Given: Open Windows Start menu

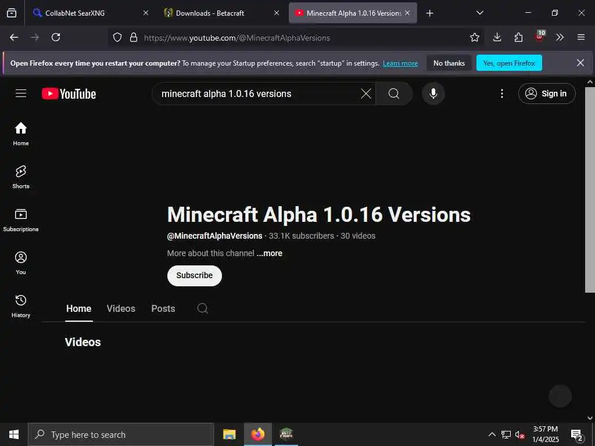Looking at the screenshot, I should point(14,434).
